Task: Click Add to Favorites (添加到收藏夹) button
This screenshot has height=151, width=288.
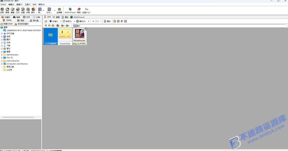Action: pyautogui.click(x=22, y=24)
